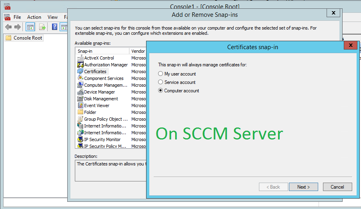Open the View menu
The width and height of the screenshot is (361, 209).
click(52, 17)
